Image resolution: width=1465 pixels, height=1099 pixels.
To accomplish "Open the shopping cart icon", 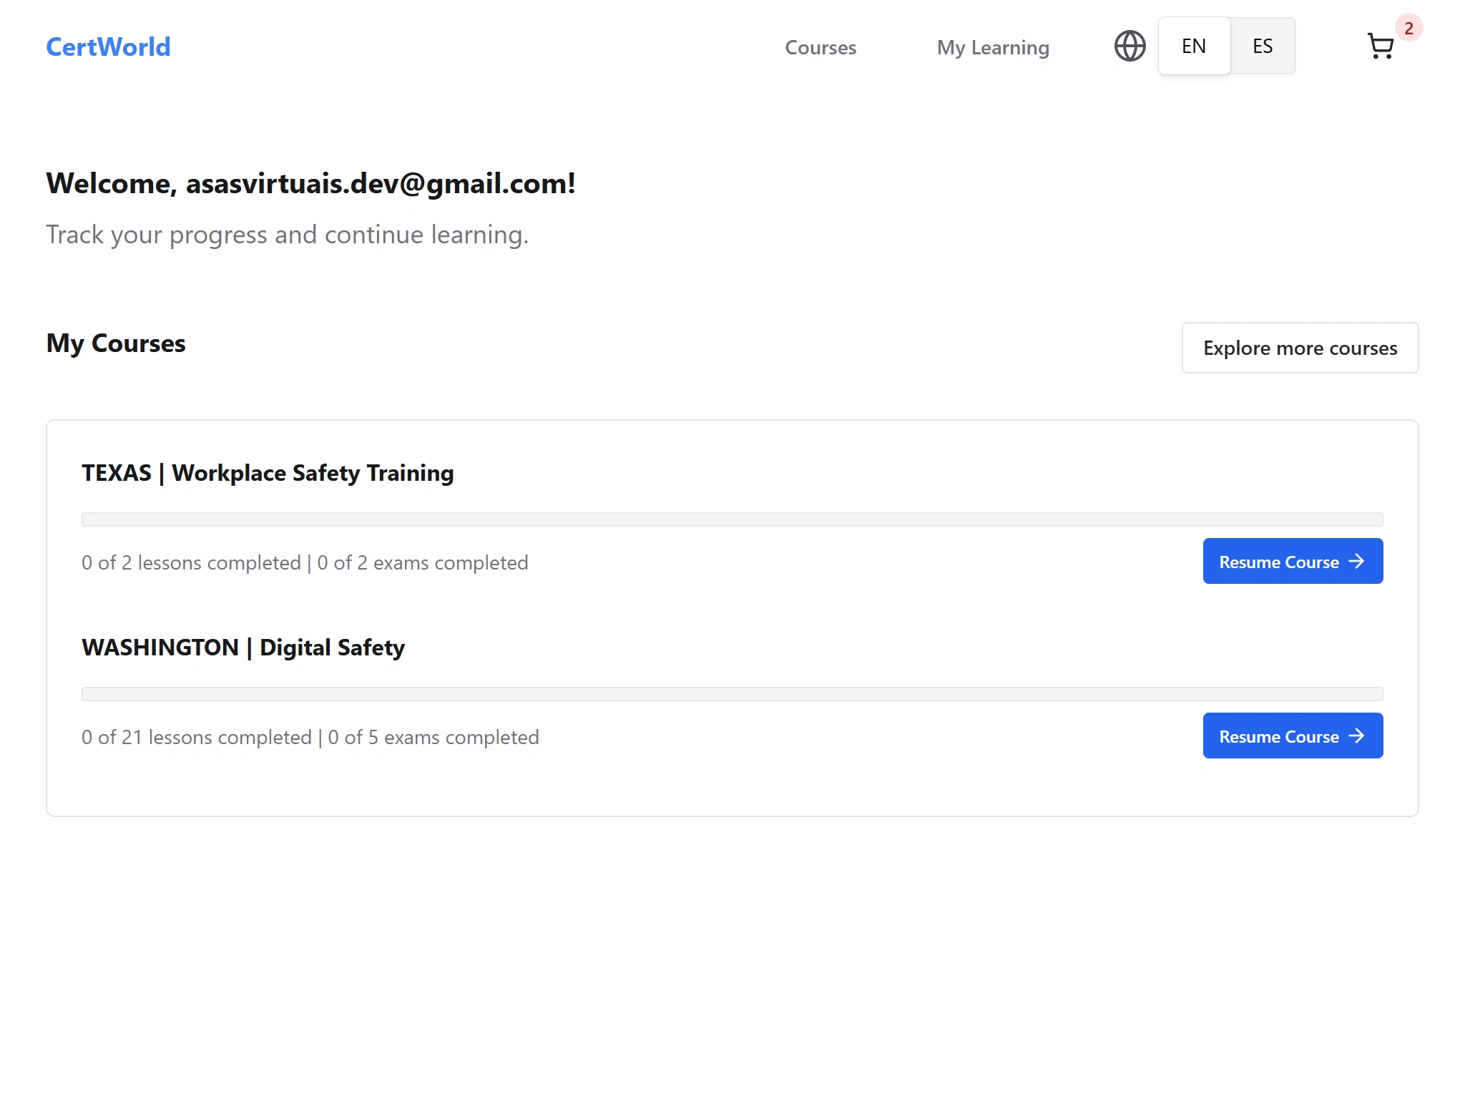I will point(1380,47).
